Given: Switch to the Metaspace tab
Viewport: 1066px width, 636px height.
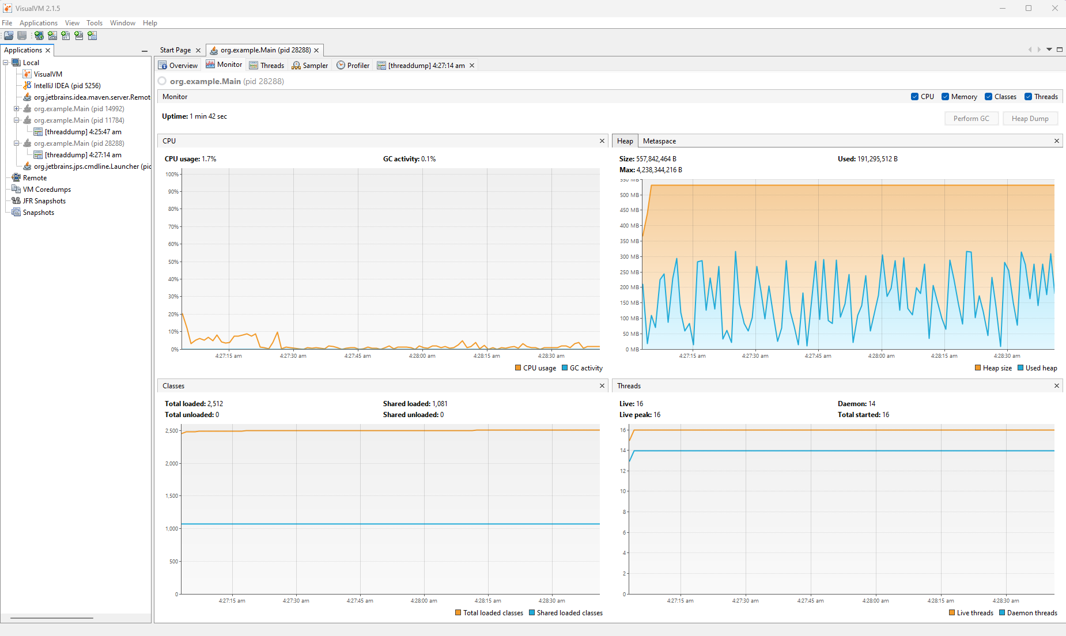Looking at the screenshot, I should click(x=659, y=141).
